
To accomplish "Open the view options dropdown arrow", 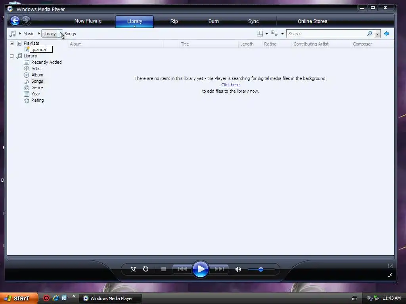I will point(282,34).
